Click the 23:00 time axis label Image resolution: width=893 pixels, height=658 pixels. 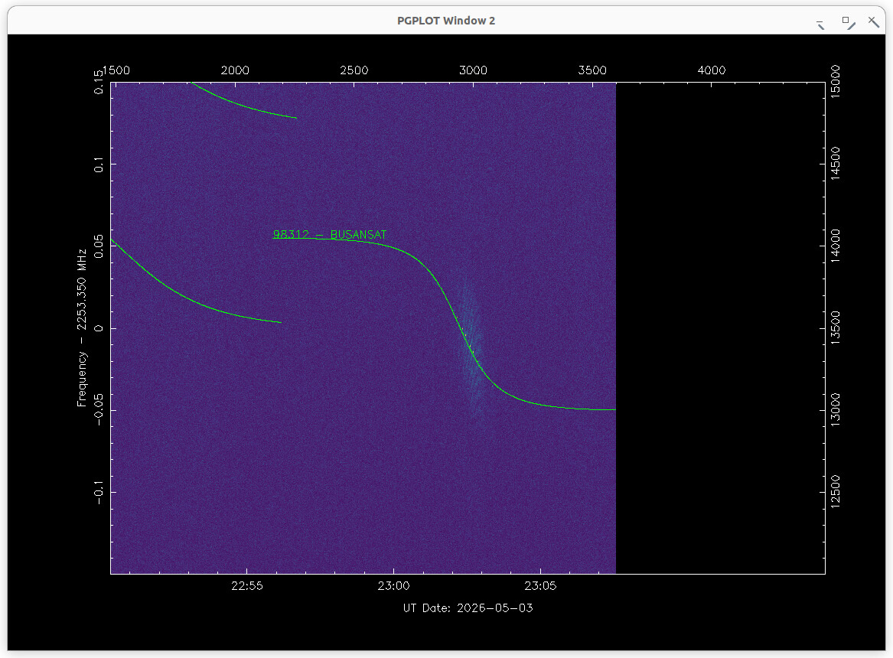393,586
